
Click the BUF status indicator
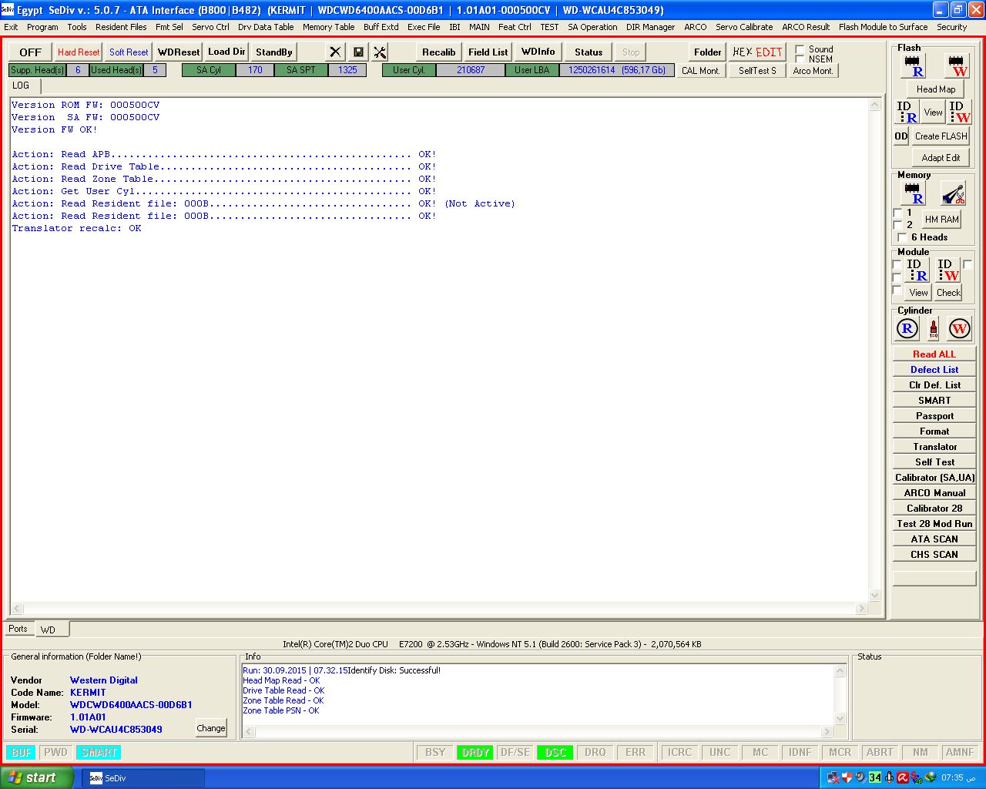click(22, 753)
